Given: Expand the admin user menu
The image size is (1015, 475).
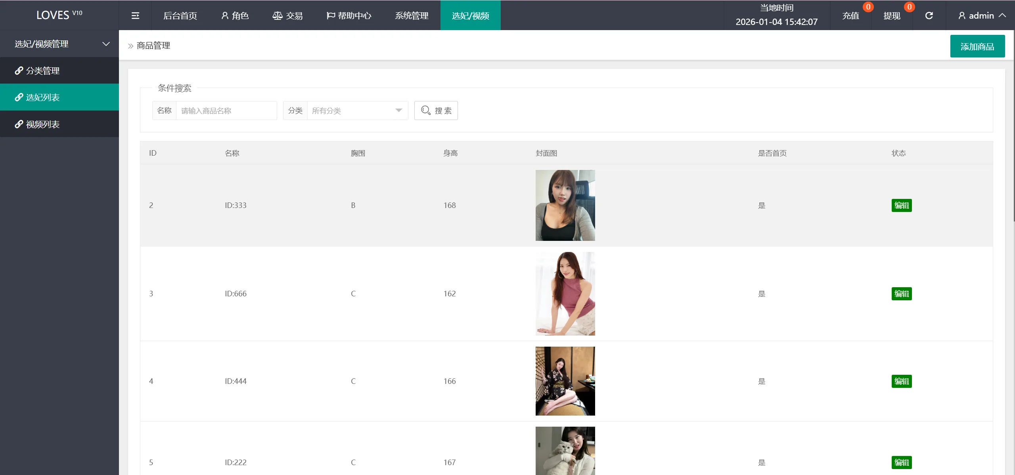Looking at the screenshot, I should pos(982,15).
